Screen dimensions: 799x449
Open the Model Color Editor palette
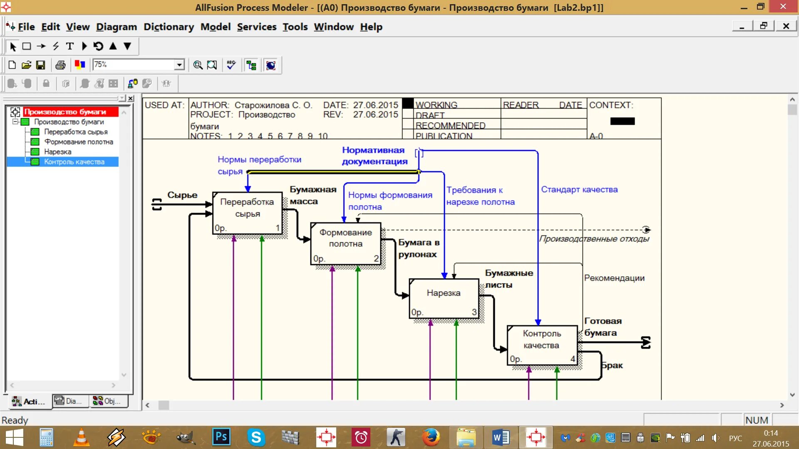pos(80,65)
